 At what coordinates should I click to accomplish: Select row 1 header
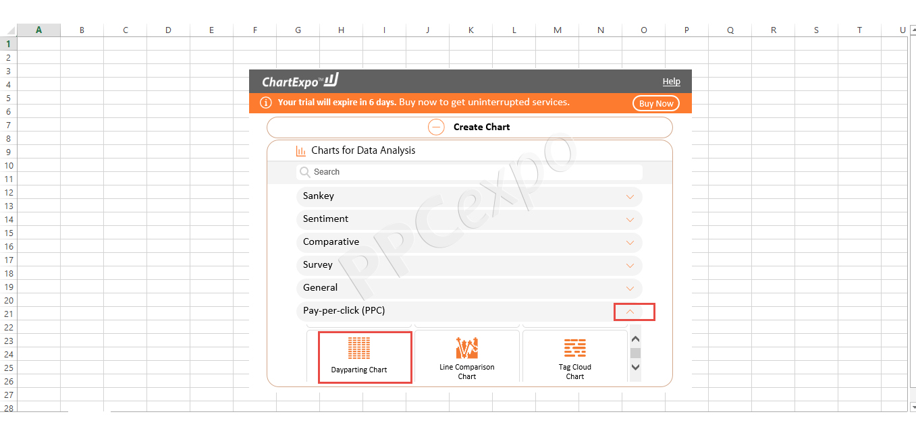[8, 44]
